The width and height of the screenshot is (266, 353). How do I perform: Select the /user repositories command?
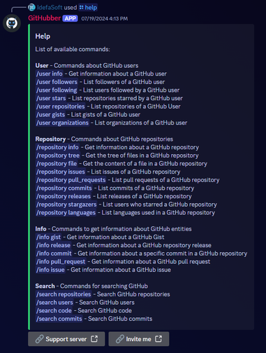pyautogui.click(x=61, y=106)
